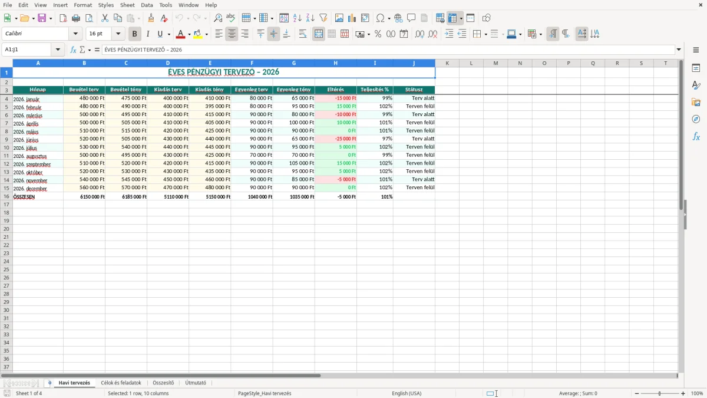Screen dimensions: 707x398
Task: Open the Tools menu
Action: pos(166,5)
